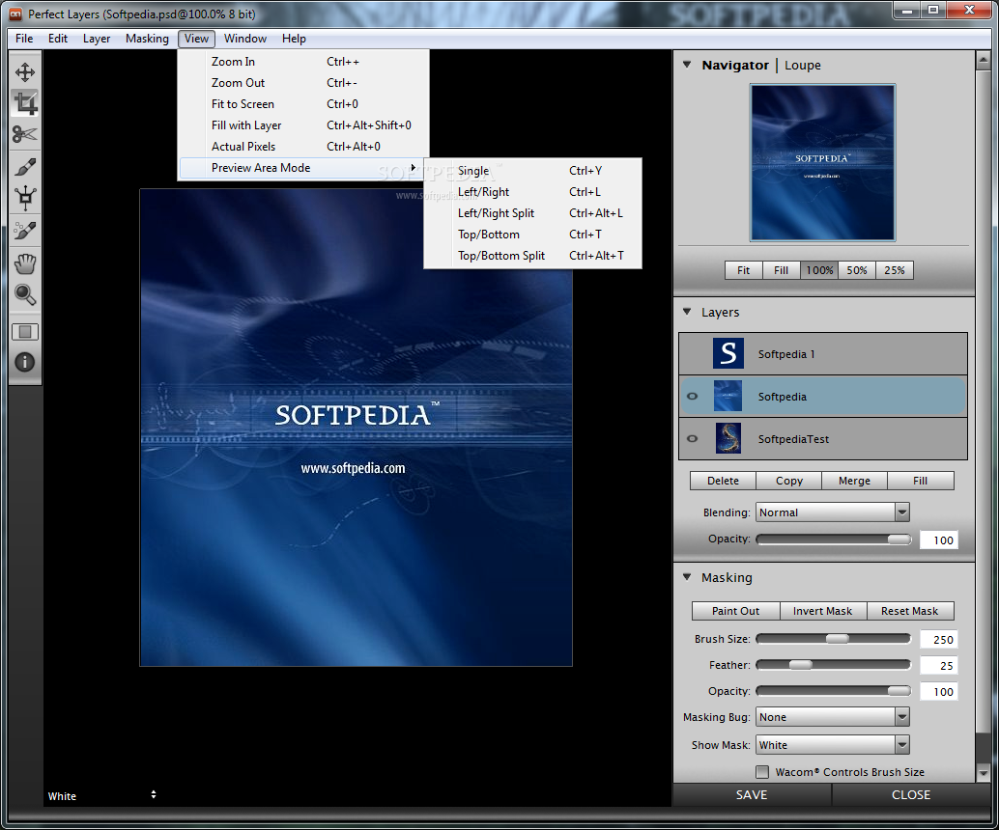Select the Masking Bug tool

pos(25,198)
